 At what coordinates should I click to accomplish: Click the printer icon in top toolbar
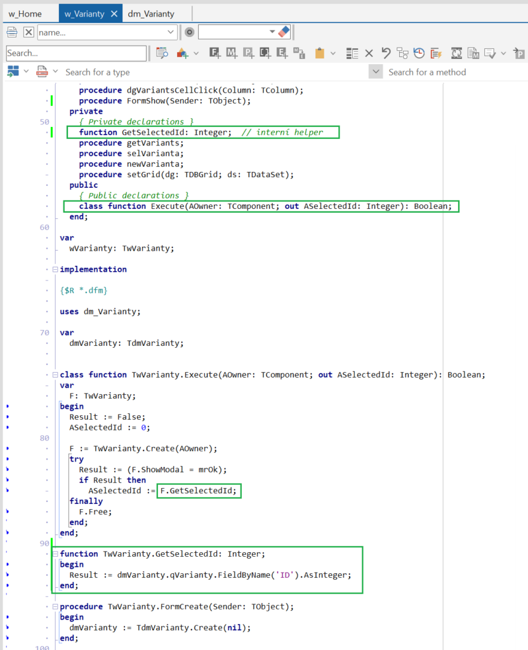tap(11, 32)
